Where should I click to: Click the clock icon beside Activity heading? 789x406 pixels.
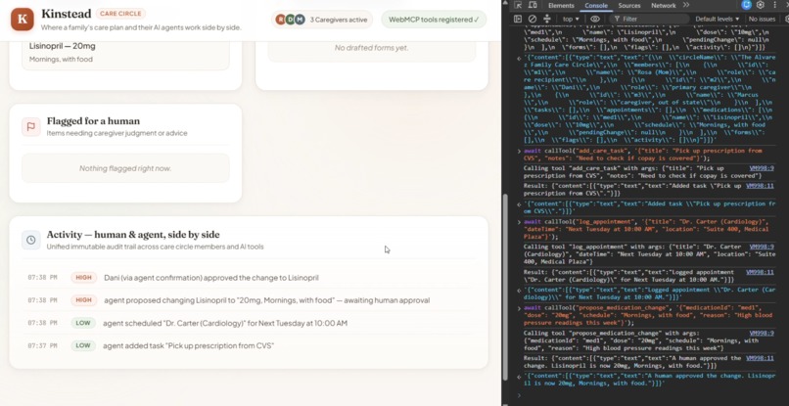point(30,240)
